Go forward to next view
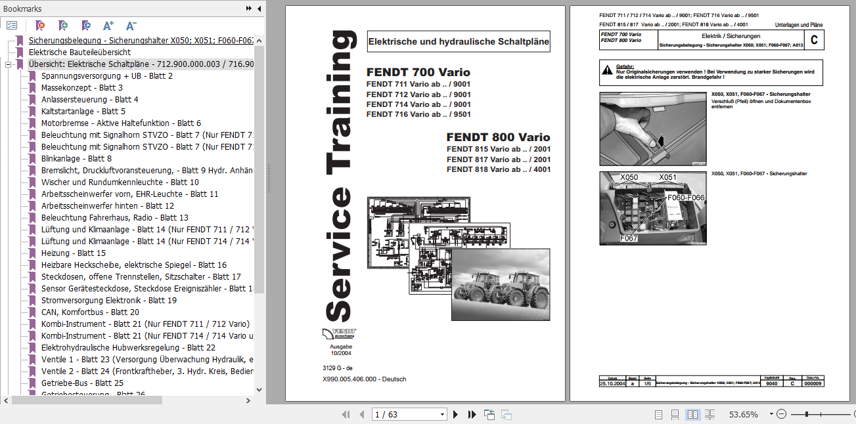 click(507, 414)
